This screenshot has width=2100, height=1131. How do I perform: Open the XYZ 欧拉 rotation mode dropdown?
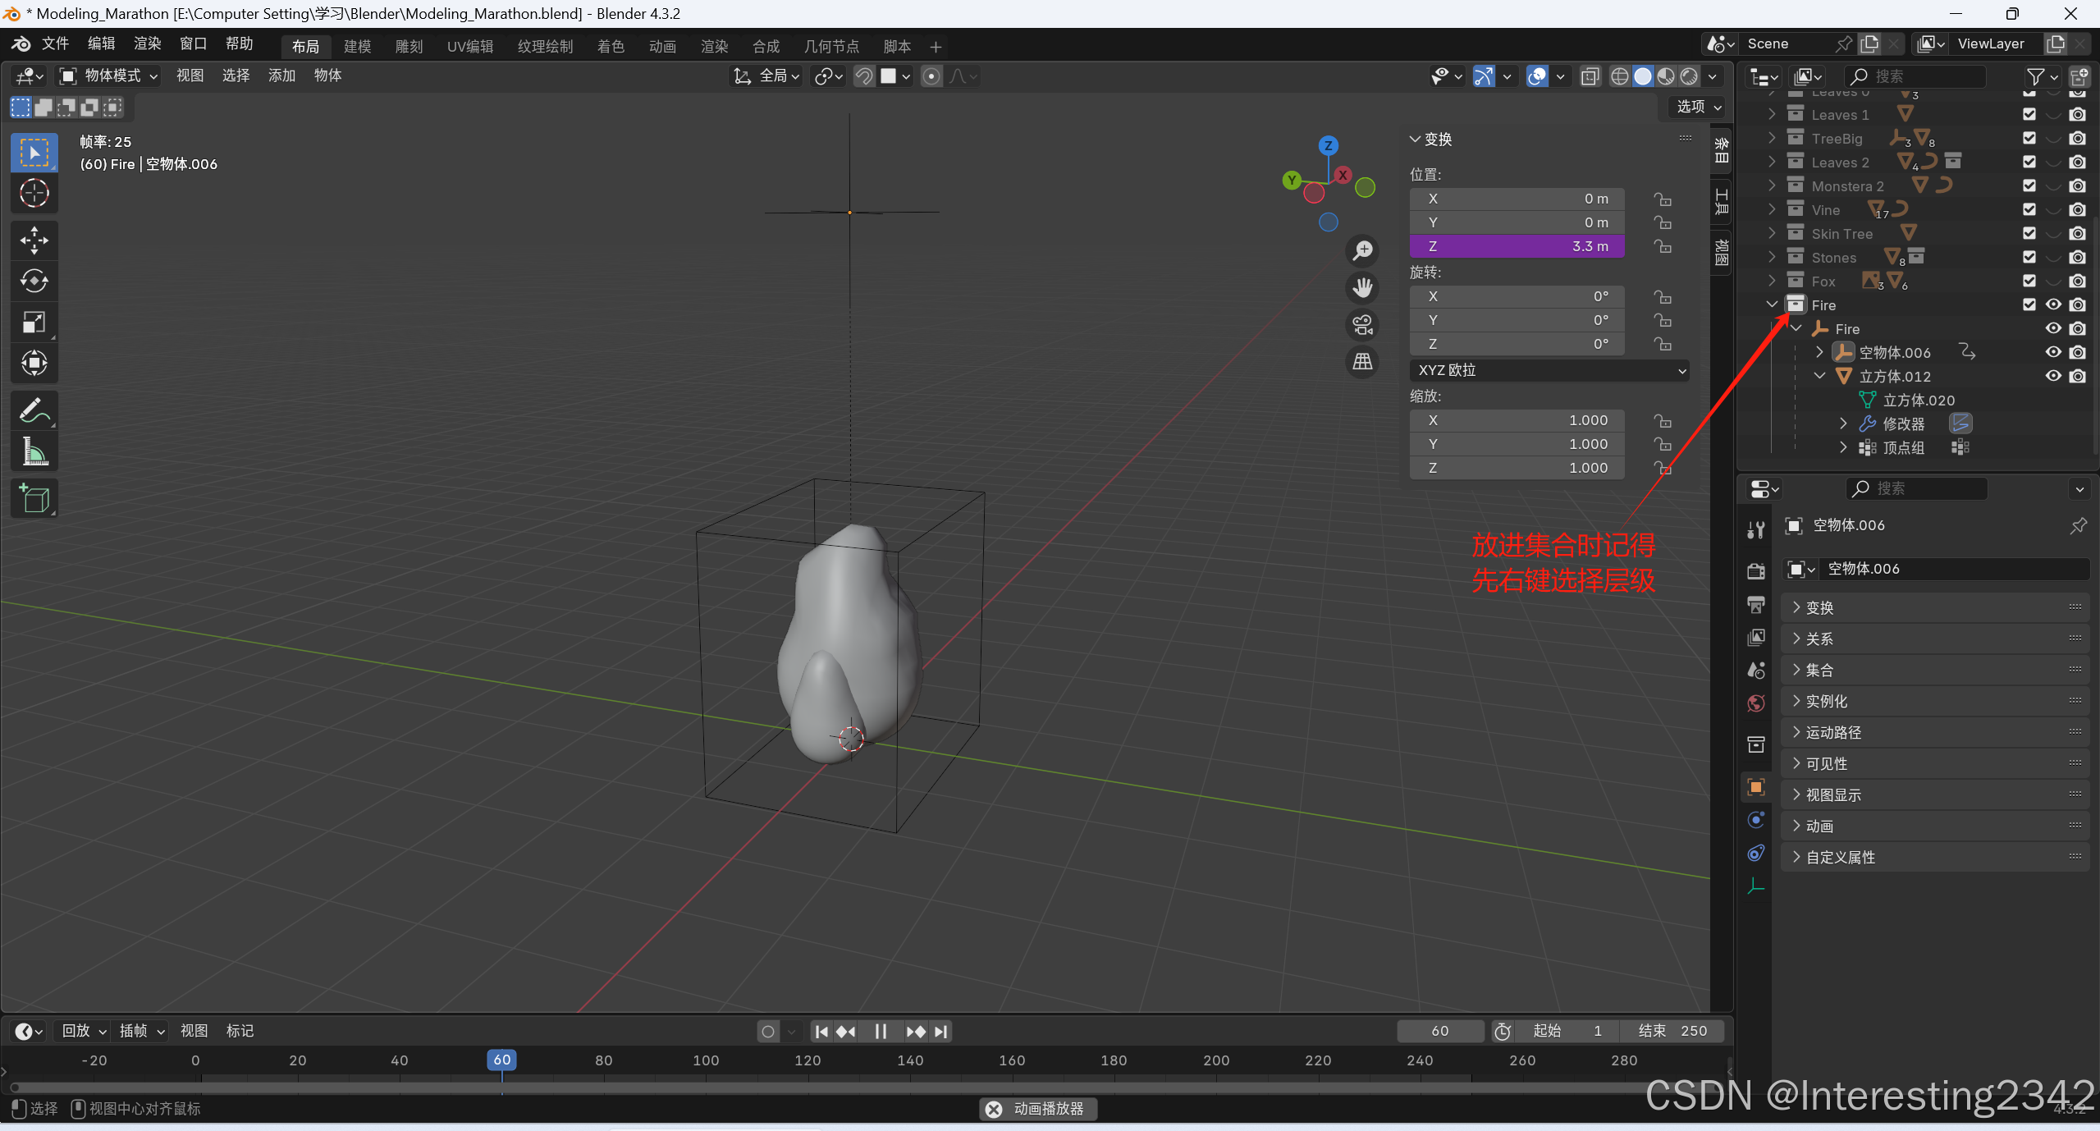click(x=1549, y=370)
